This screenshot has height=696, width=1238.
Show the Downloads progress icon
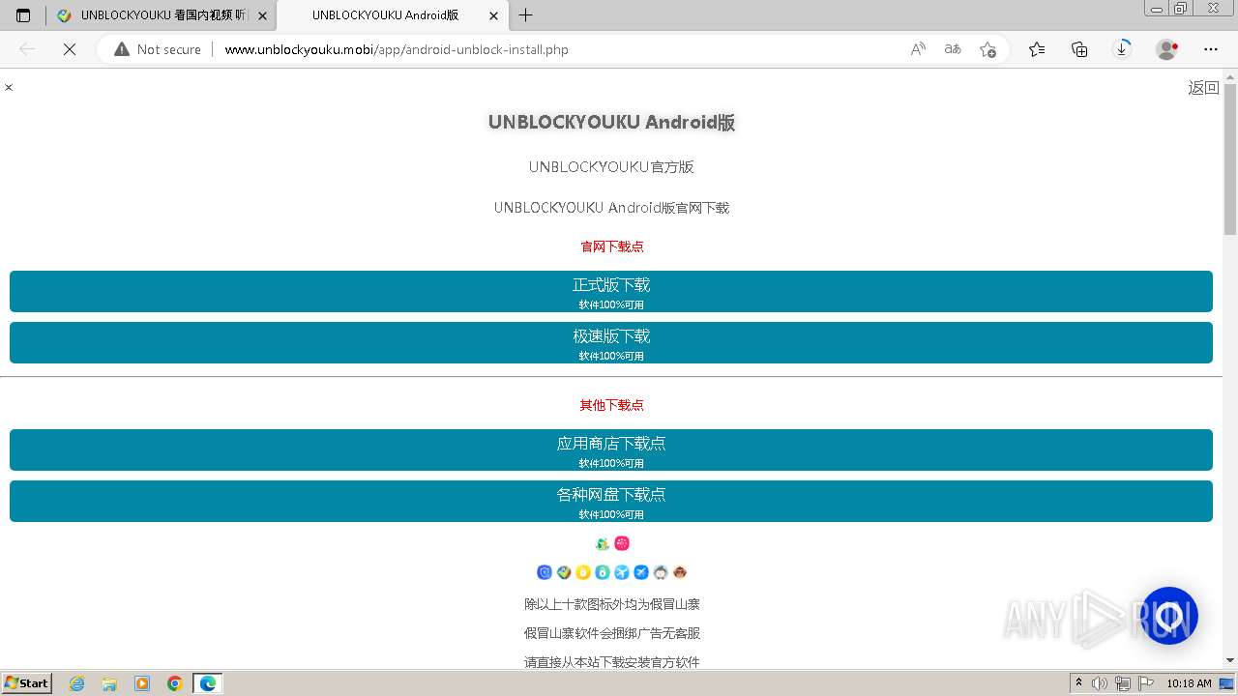pyautogui.click(x=1122, y=49)
